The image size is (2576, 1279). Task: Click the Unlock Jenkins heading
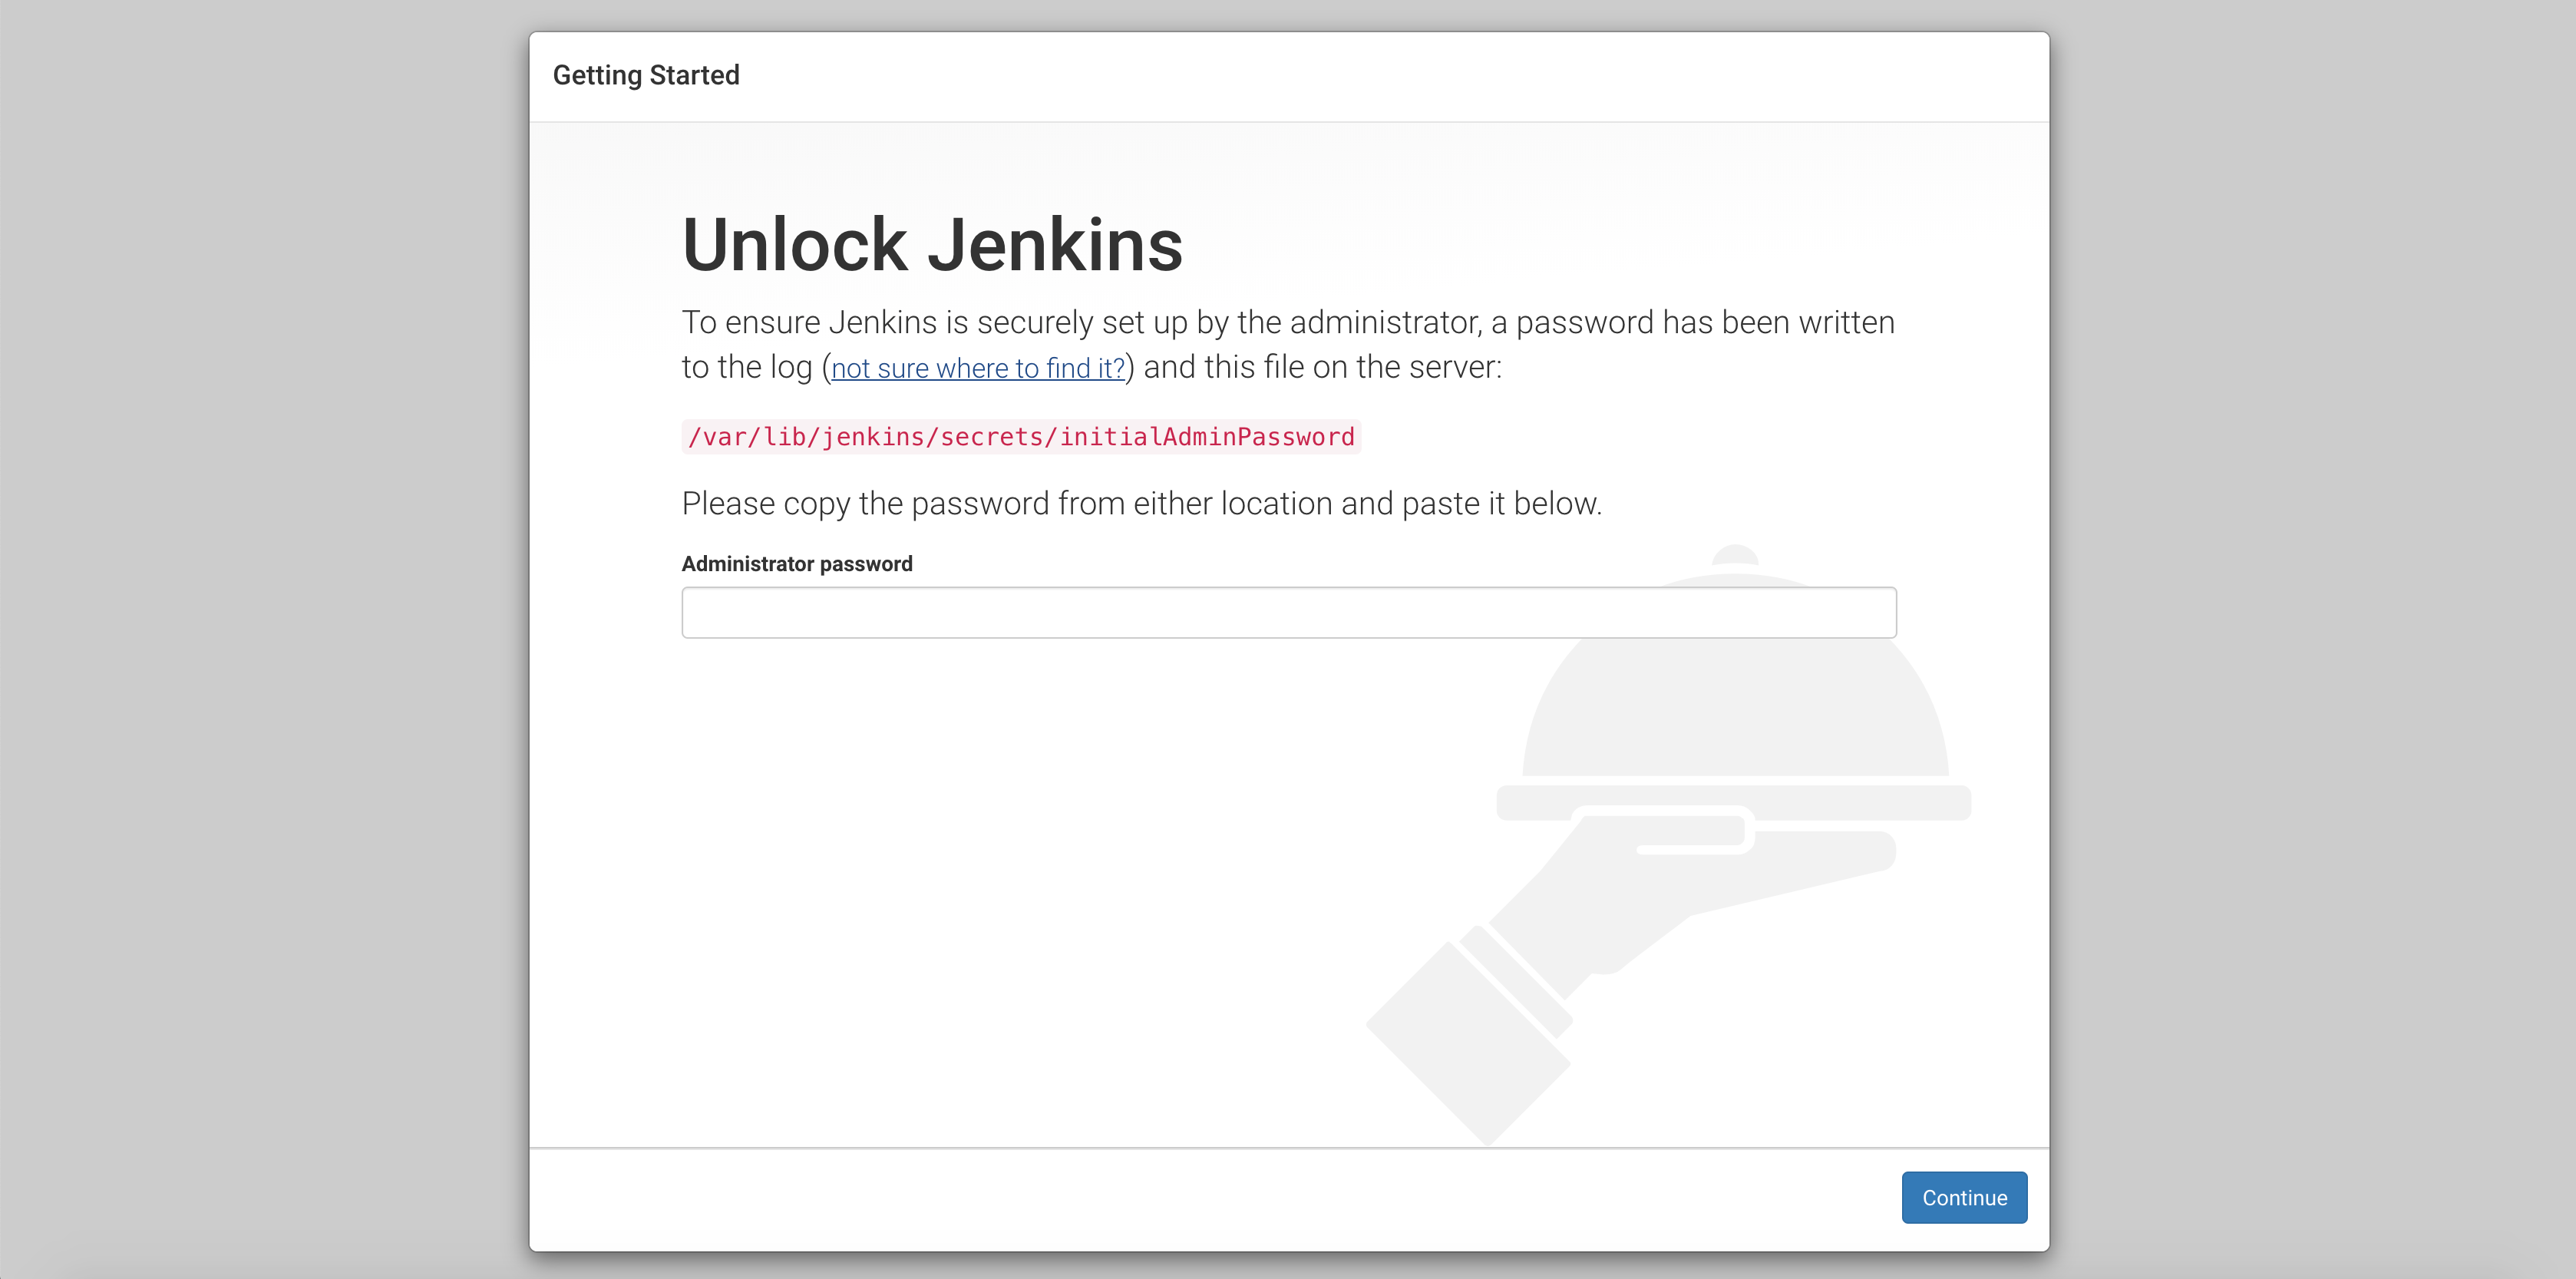[x=932, y=244]
